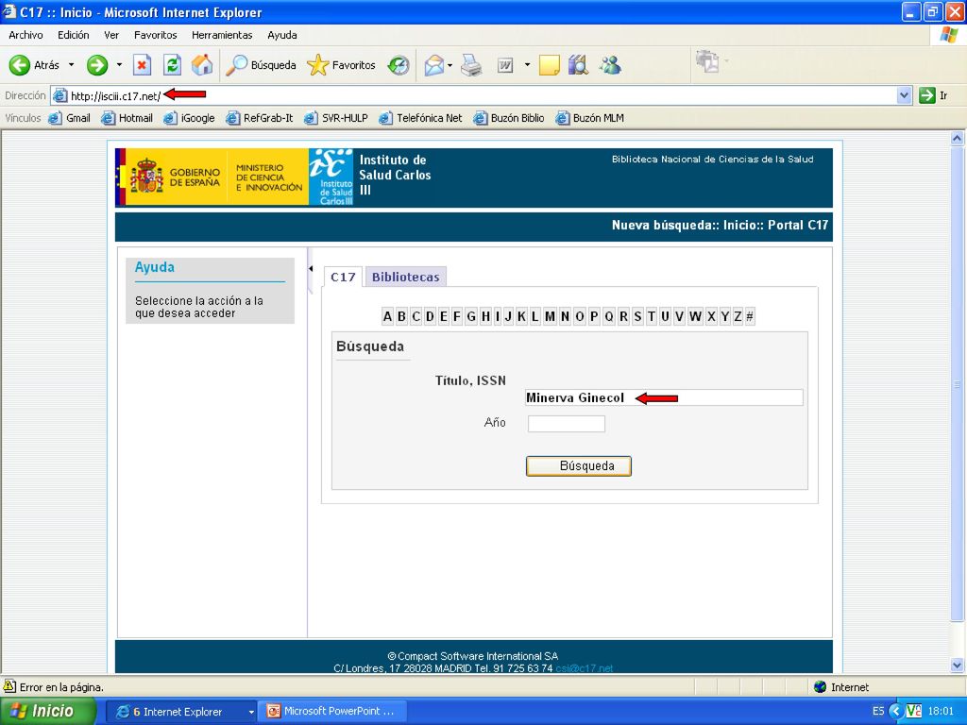Open the Internet Explorer taskbar group

(182, 712)
